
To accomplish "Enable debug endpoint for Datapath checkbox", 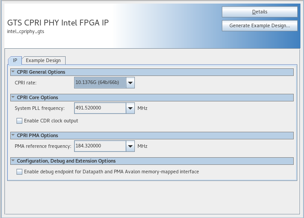I will click(19, 172).
